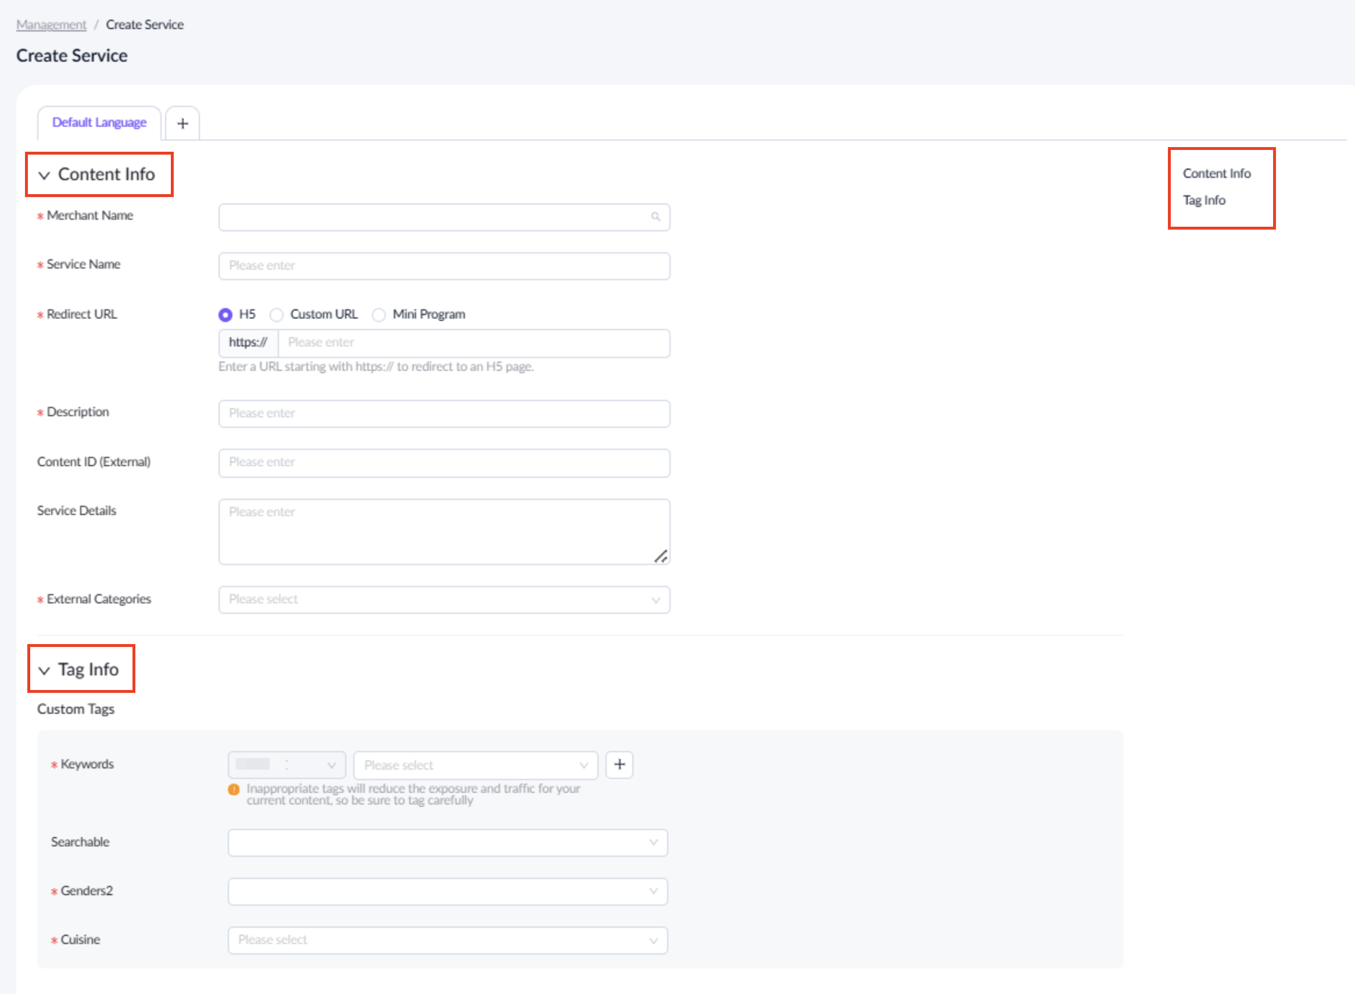Viewport: 1355px width, 994px height.
Task: Select the Custom URL radio button
Action: point(277,314)
